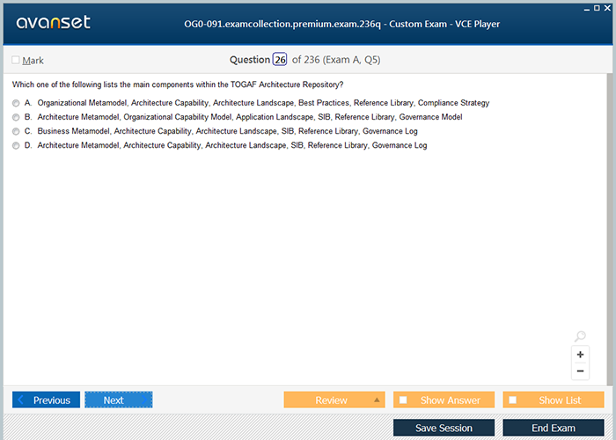Expand the Review dropdown arrow
The height and width of the screenshot is (440, 616).
pyautogui.click(x=377, y=400)
